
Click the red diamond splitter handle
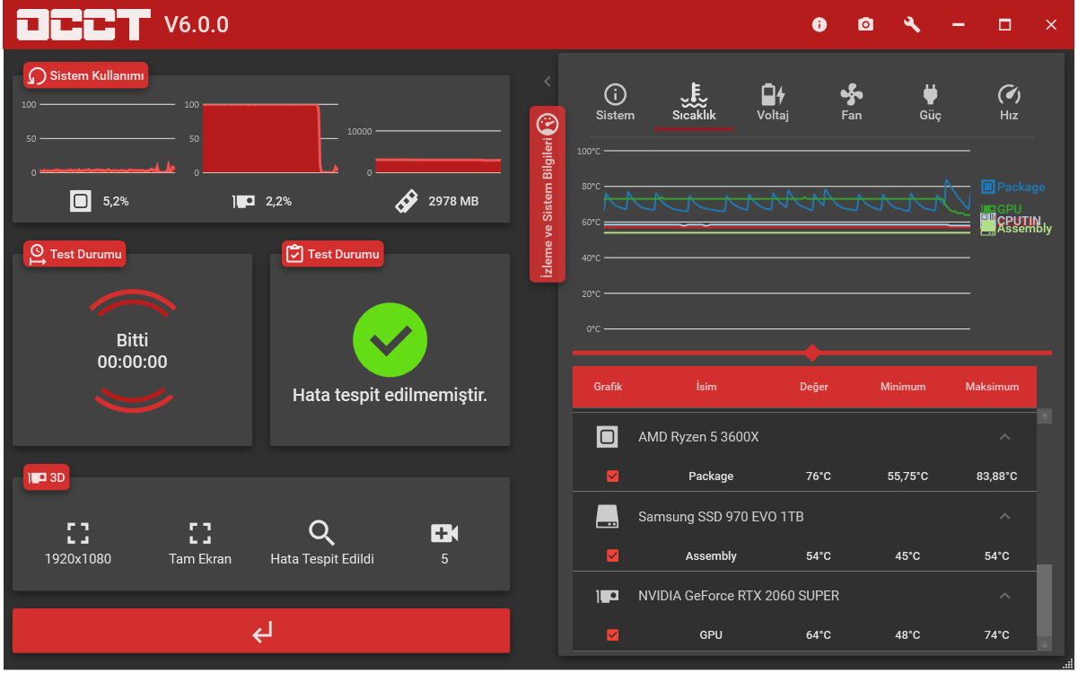tap(812, 353)
